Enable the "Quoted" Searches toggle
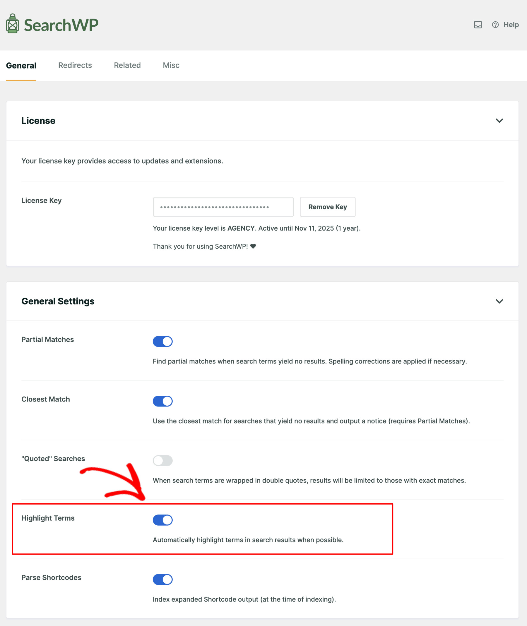Screen dimensions: 527x626 (x=162, y=460)
